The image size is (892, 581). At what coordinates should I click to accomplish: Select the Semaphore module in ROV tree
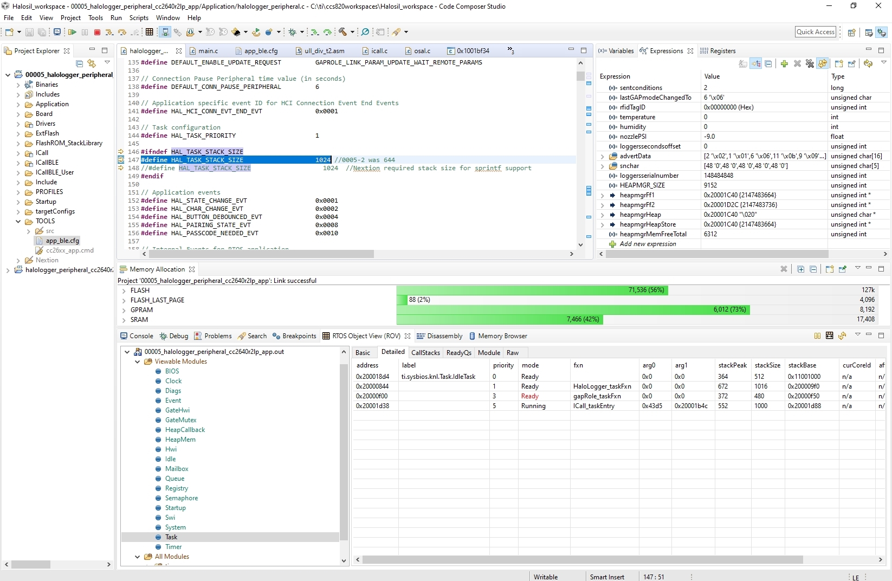(181, 498)
